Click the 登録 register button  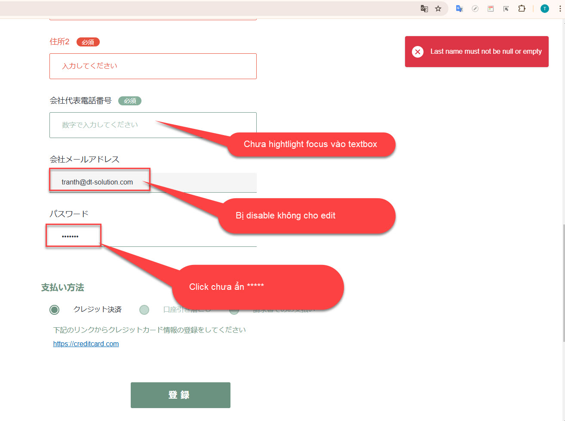pos(180,395)
